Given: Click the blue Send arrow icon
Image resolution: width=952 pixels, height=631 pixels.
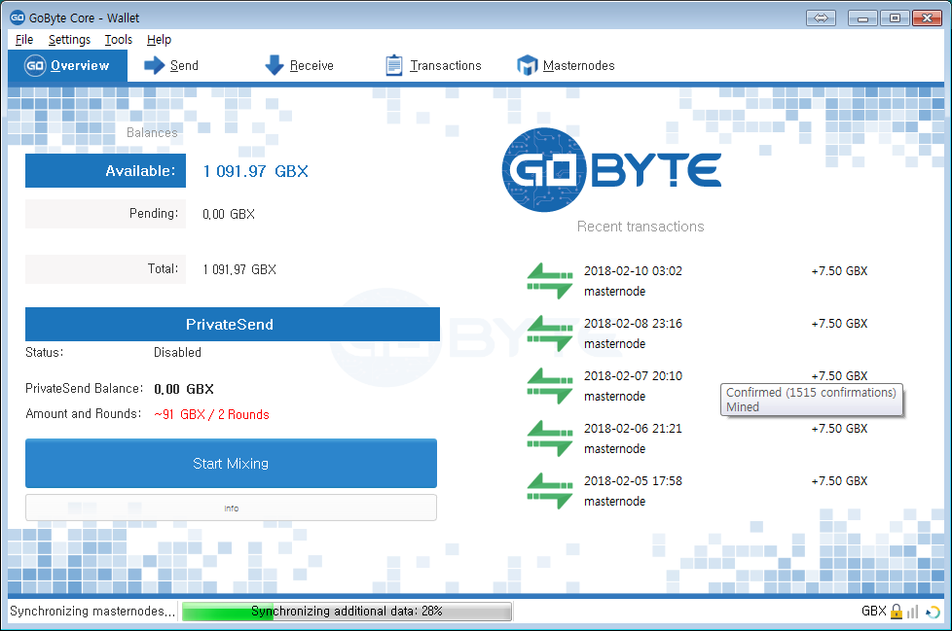Looking at the screenshot, I should [x=154, y=65].
